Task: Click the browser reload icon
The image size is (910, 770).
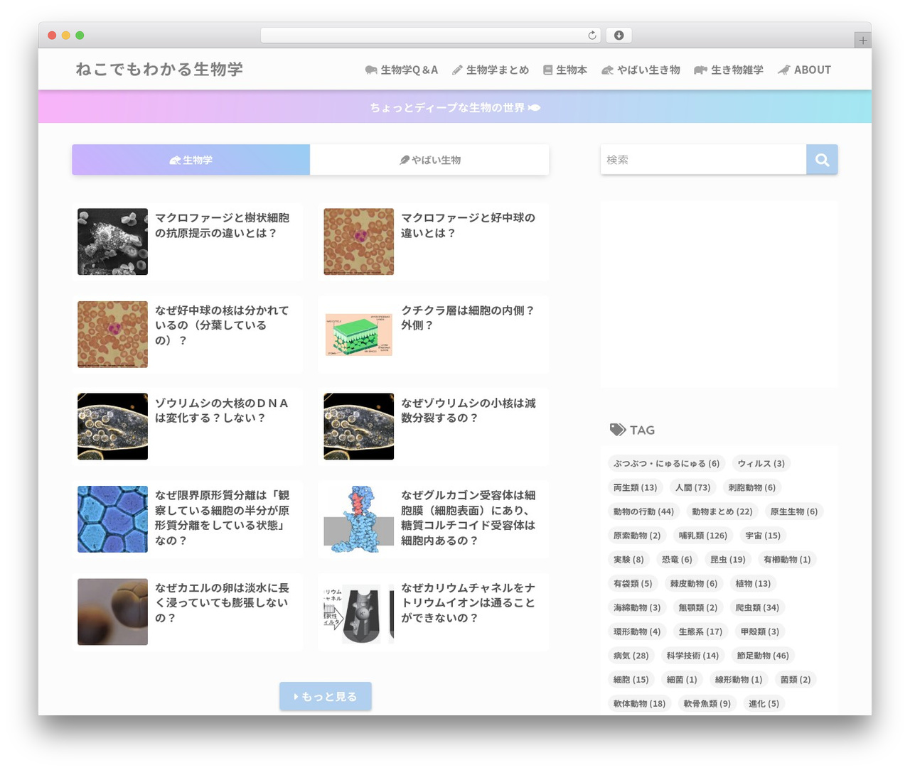Action: coord(592,36)
